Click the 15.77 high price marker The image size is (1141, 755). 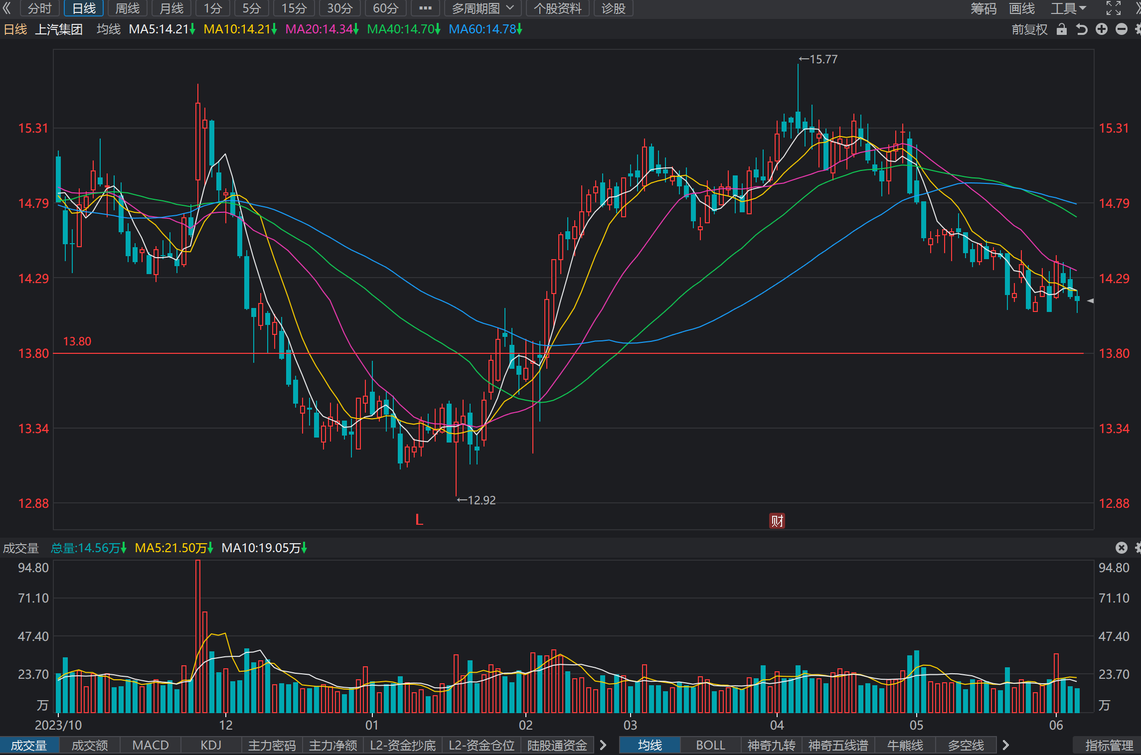(818, 59)
